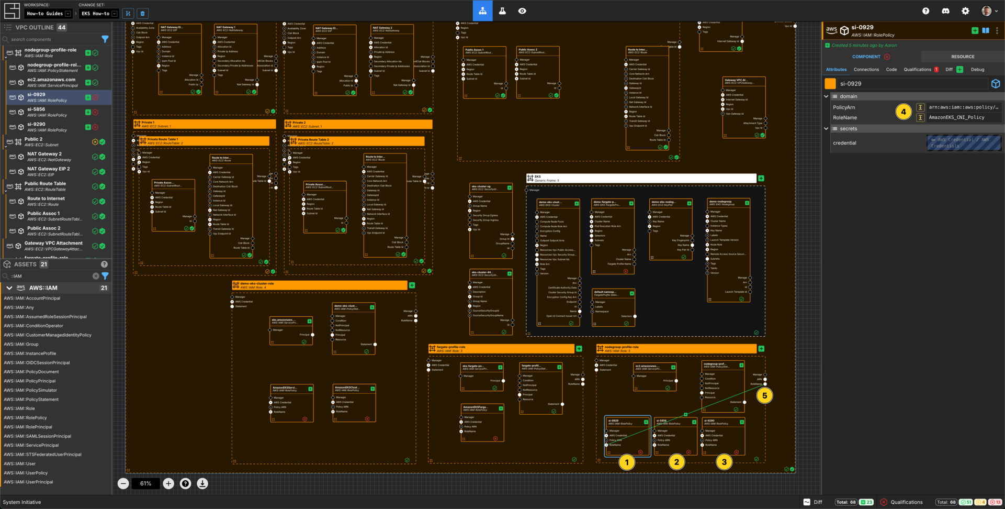This screenshot has height=509, width=1005.
Task: Click the assets filter funnel icon
Action: pyautogui.click(x=105, y=276)
